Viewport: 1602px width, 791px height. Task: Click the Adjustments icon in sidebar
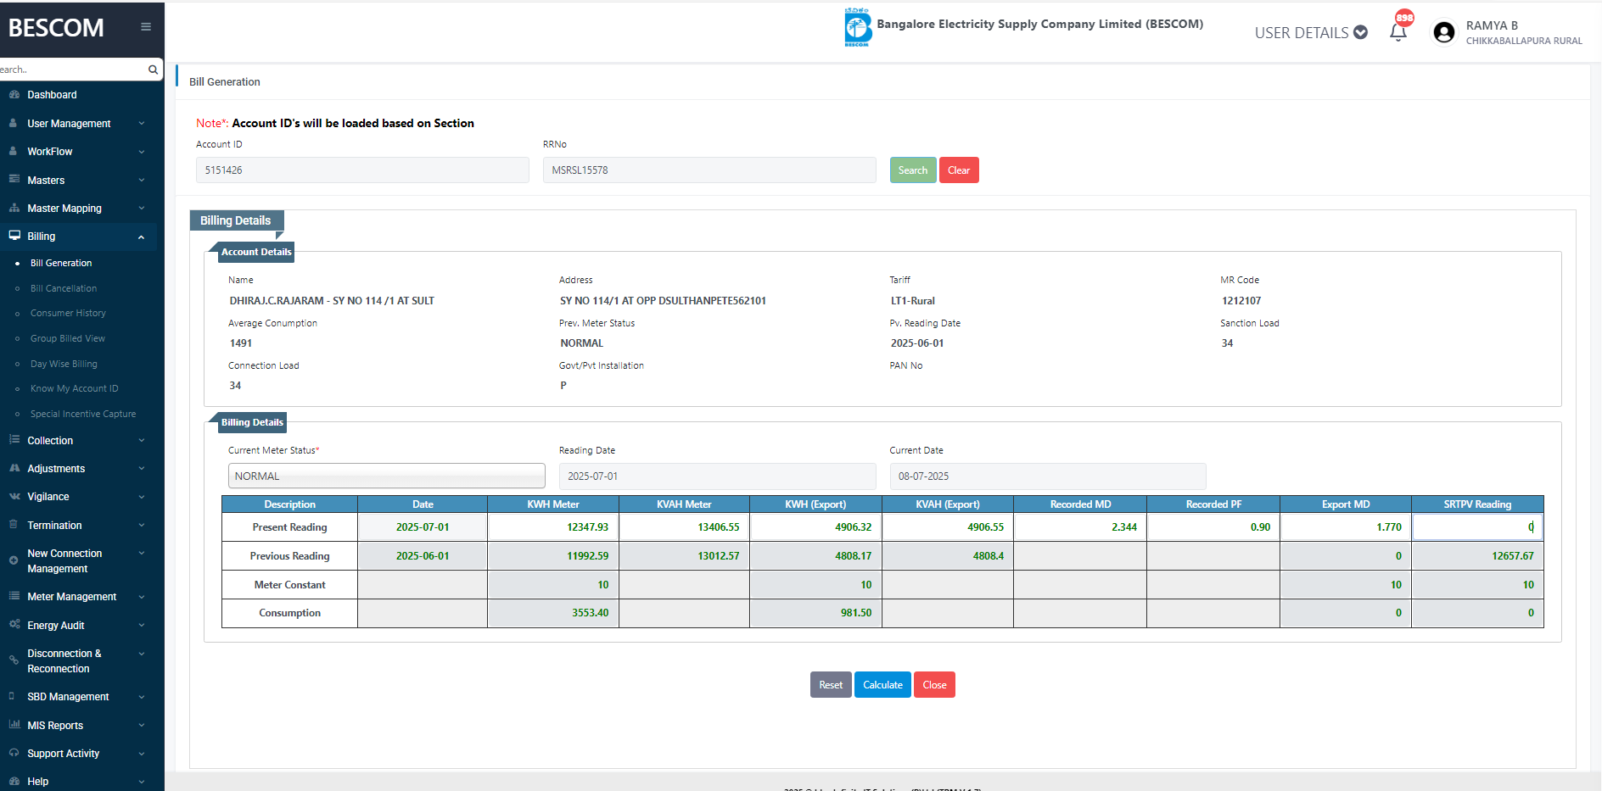point(14,468)
